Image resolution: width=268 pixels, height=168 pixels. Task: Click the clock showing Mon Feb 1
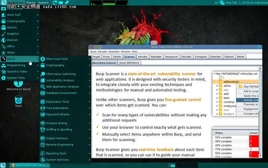pyautogui.click(x=238, y=2)
